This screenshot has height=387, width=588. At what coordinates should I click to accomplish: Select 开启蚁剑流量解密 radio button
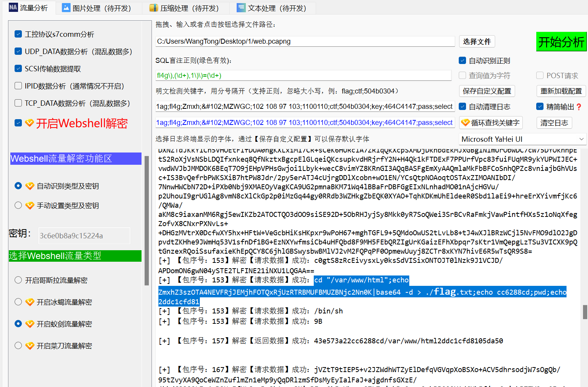(x=18, y=324)
